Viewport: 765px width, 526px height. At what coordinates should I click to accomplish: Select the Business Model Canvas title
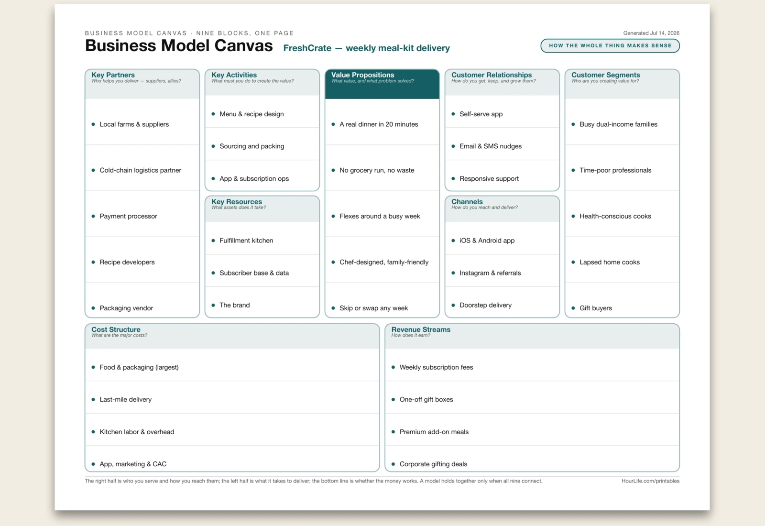click(179, 45)
